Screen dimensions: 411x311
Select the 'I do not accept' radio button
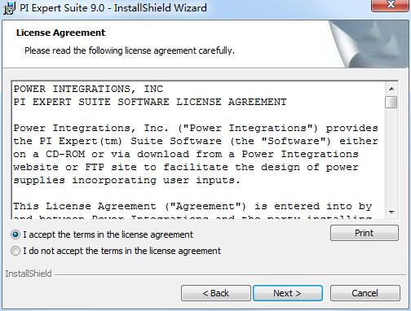tap(15, 251)
